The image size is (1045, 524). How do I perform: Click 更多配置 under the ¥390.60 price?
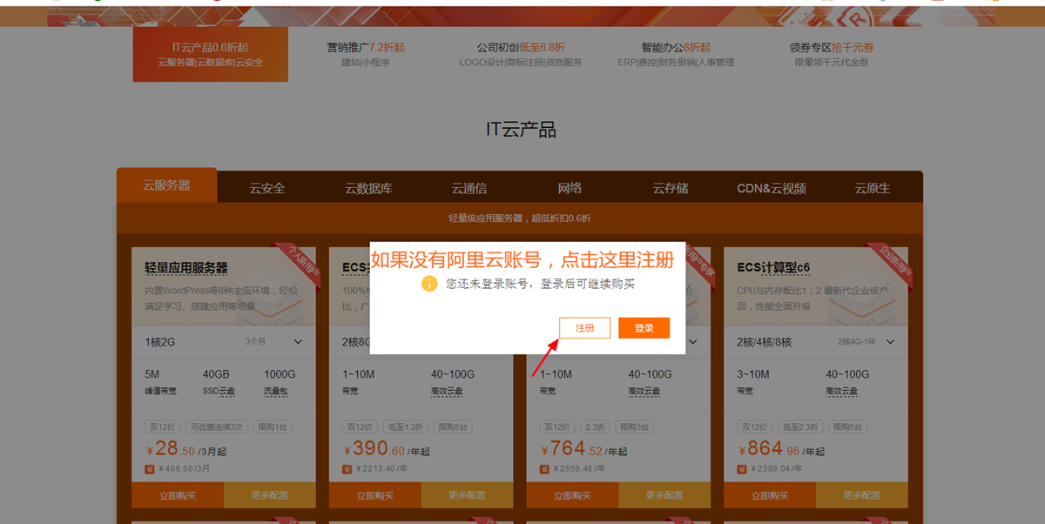(x=468, y=495)
